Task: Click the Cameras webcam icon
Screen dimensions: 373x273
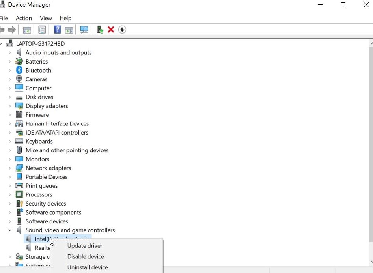Action: click(19, 79)
